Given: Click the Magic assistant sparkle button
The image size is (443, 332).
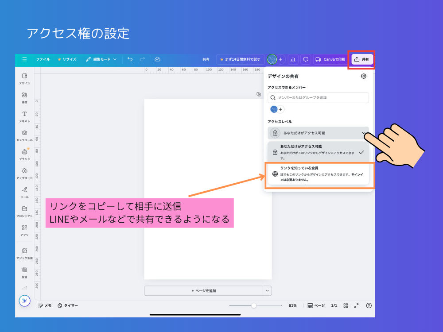Looking at the screenshot, I should (24, 301).
